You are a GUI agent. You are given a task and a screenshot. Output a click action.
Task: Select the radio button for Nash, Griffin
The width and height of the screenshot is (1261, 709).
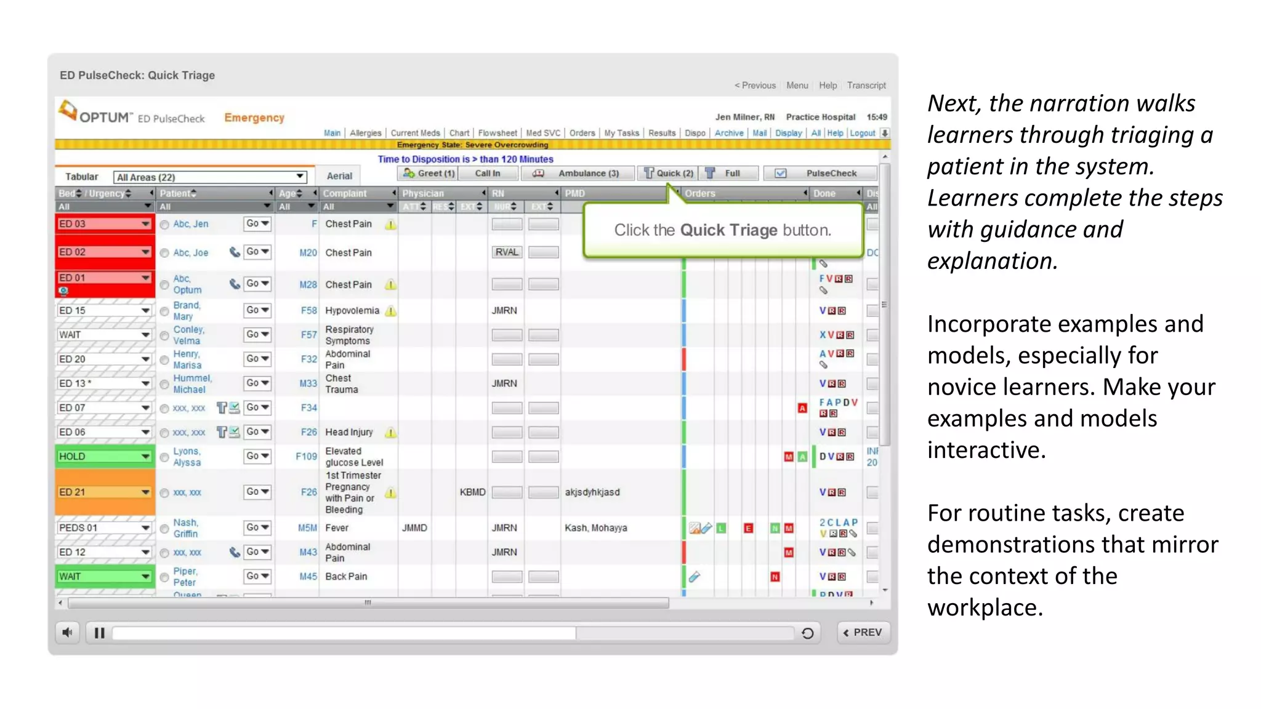pyautogui.click(x=164, y=529)
